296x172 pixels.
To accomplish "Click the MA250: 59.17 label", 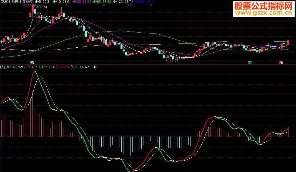I will pos(145,2).
